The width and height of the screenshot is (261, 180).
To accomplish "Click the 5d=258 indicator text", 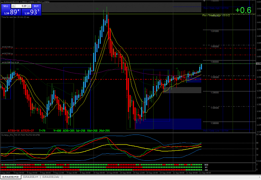I will click(x=81, y=131).
